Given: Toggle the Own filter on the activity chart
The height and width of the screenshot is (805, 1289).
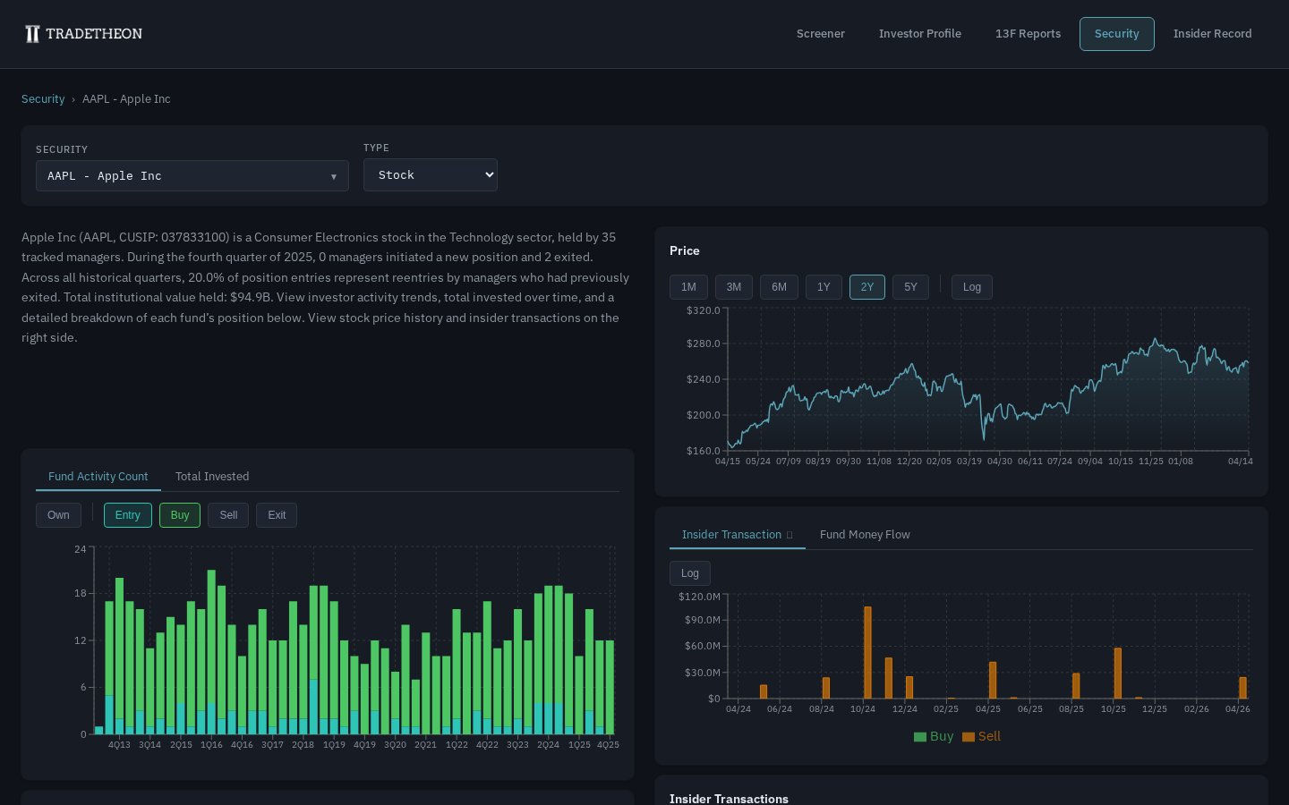Looking at the screenshot, I should [58, 515].
